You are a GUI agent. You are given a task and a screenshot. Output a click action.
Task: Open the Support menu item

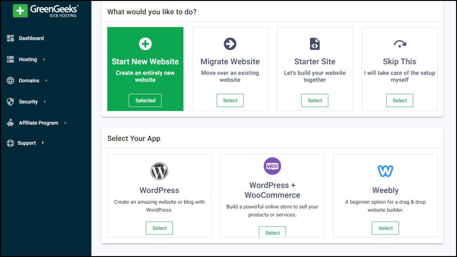(x=26, y=143)
